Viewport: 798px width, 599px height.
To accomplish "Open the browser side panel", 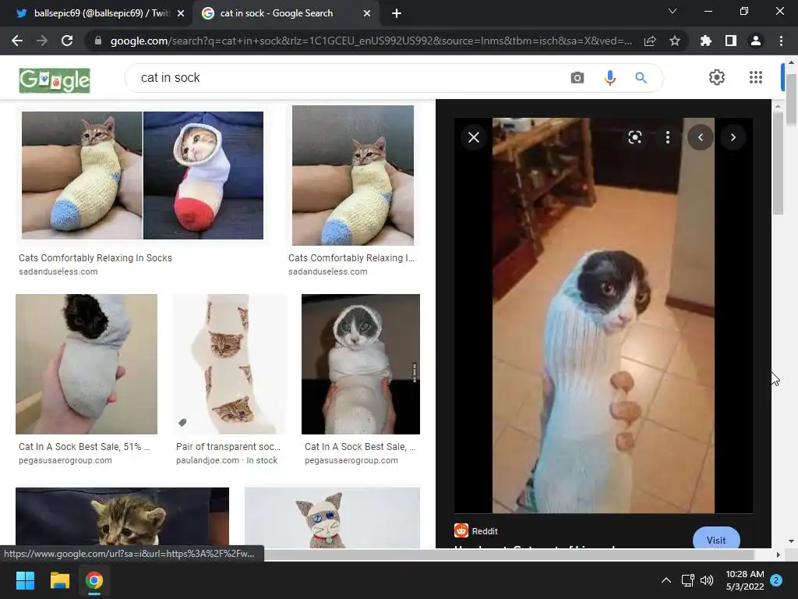I will pos(731,41).
